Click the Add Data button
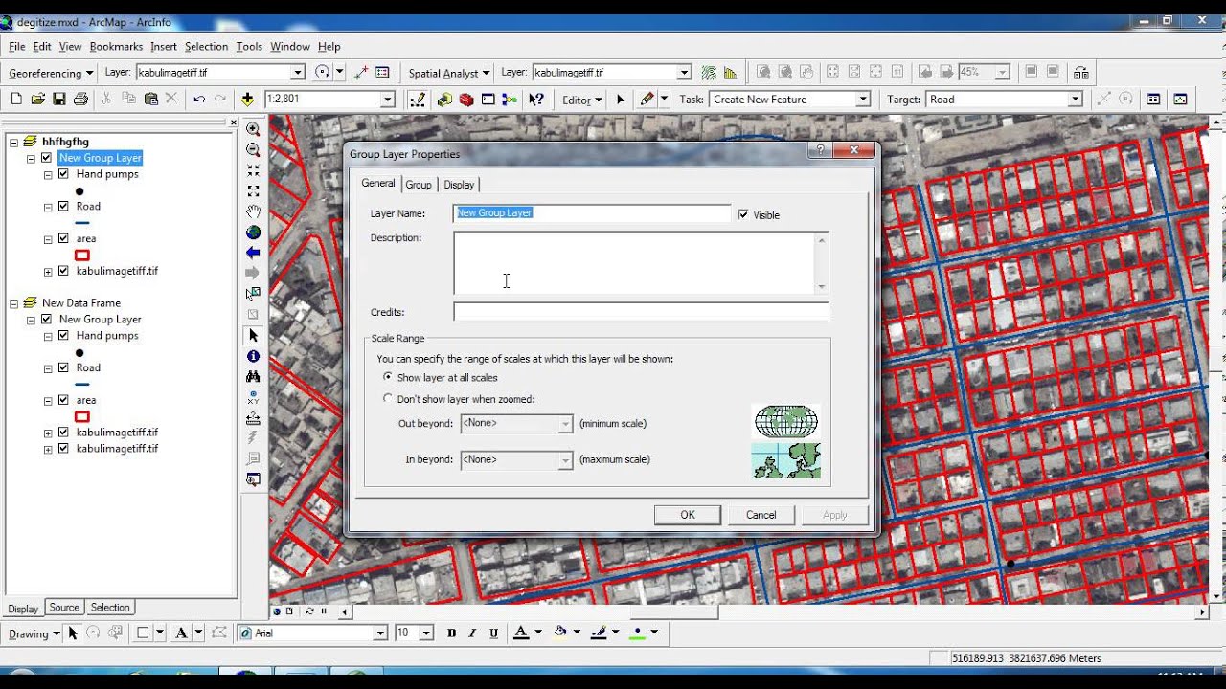Viewport: 1226px width, 689px height. pyautogui.click(x=247, y=99)
